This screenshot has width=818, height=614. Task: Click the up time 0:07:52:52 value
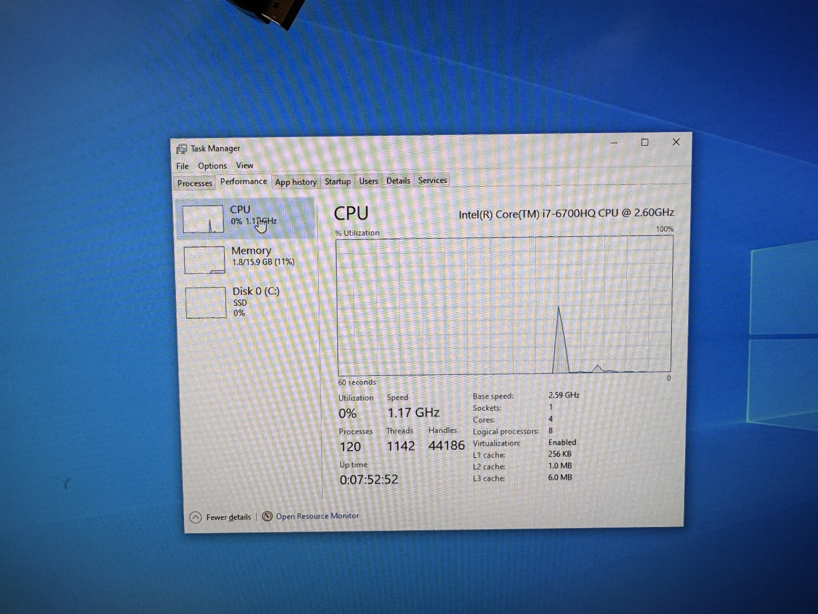pos(369,479)
